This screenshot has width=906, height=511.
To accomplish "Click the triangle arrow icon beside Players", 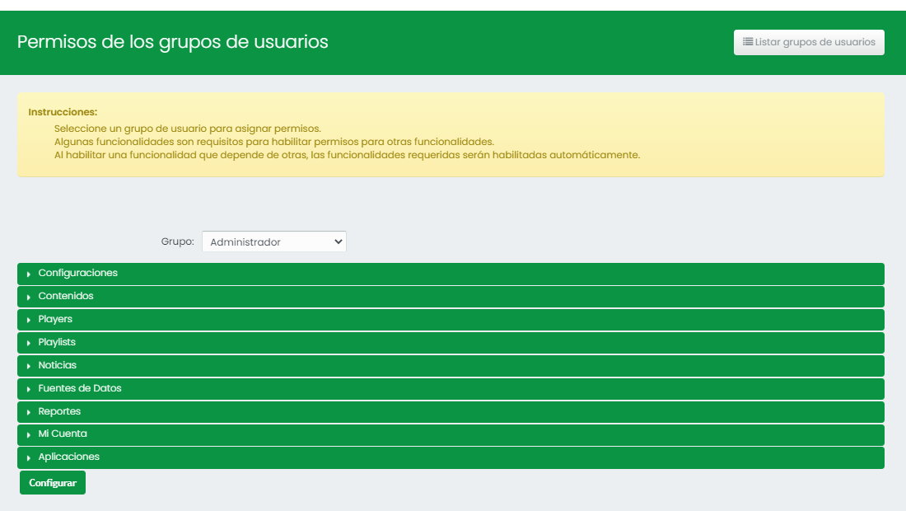I will tap(28, 320).
